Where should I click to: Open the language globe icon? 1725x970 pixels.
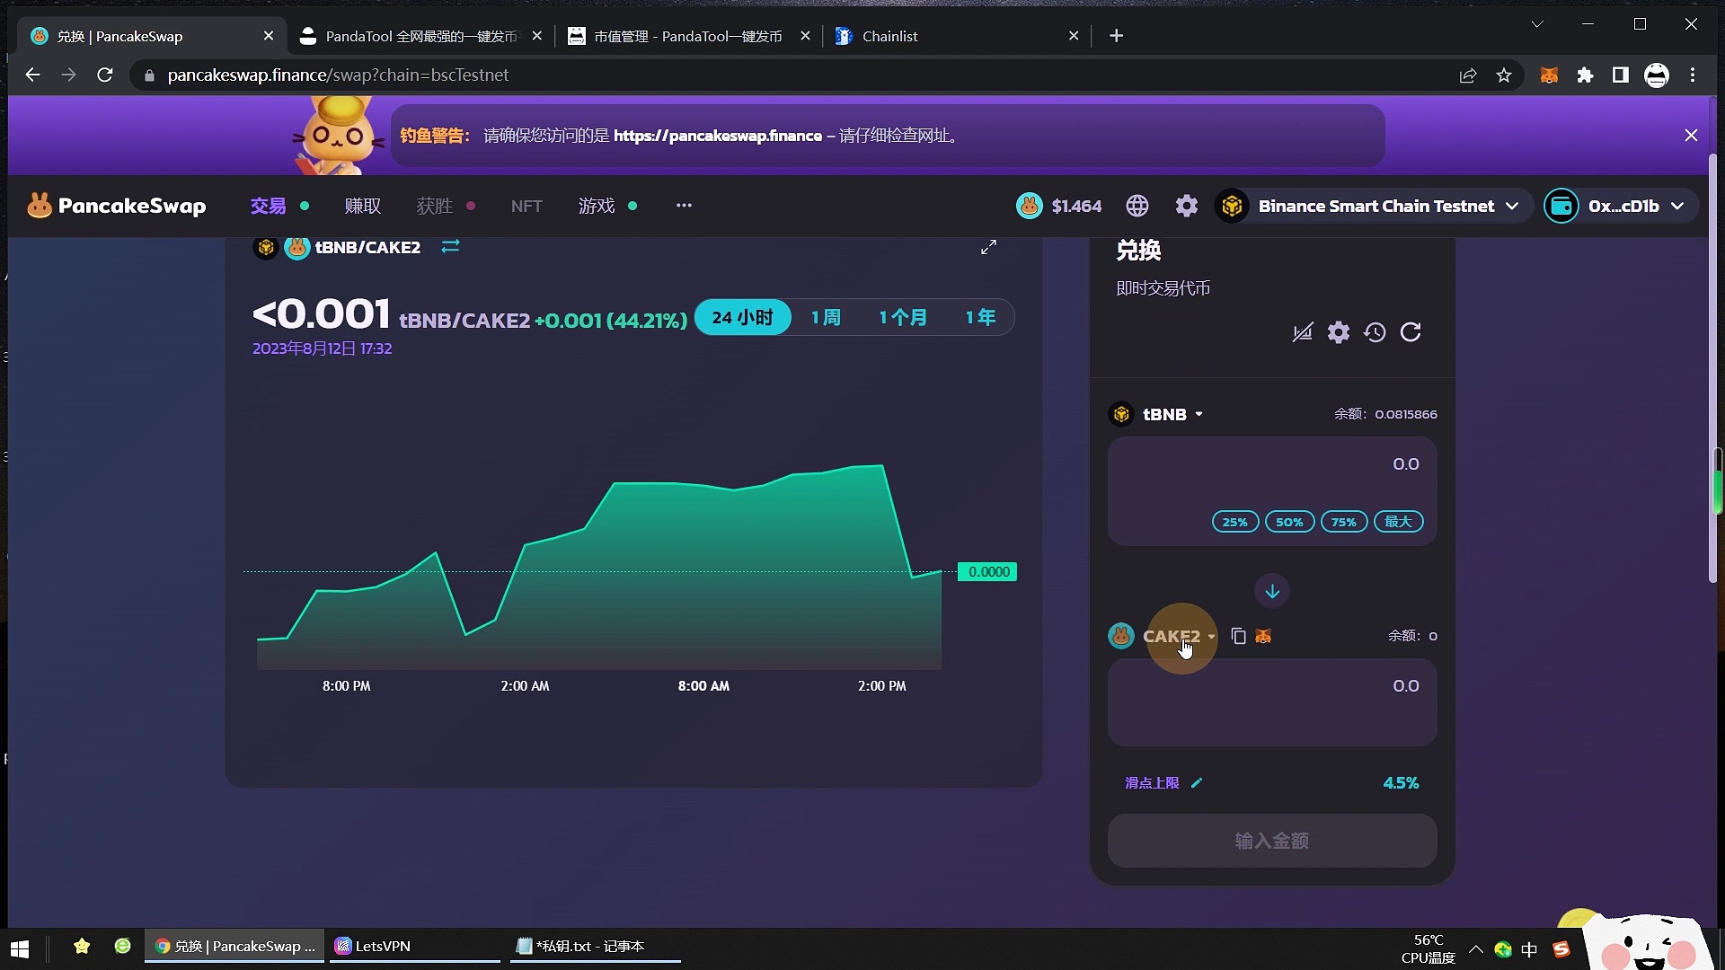pyautogui.click(x=1137, y=206)
